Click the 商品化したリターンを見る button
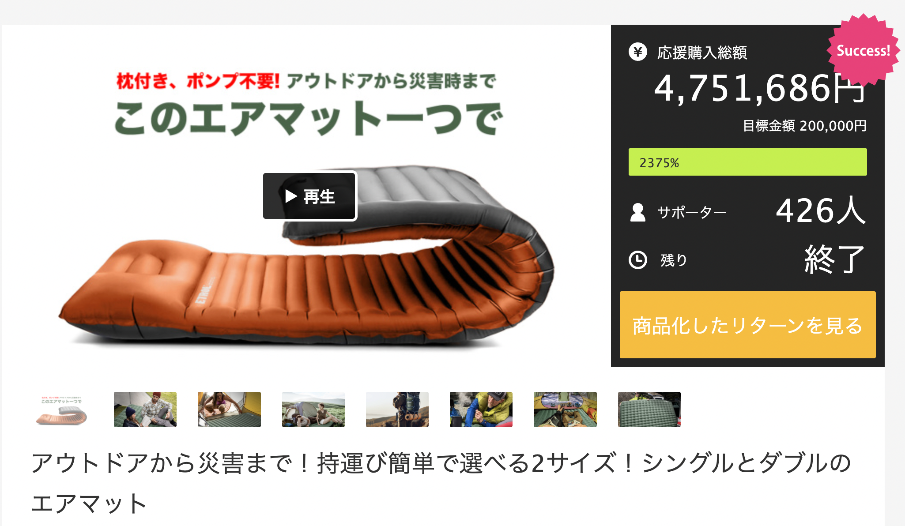The height and width of the screenshot is (526, 905). pos(747,324)
